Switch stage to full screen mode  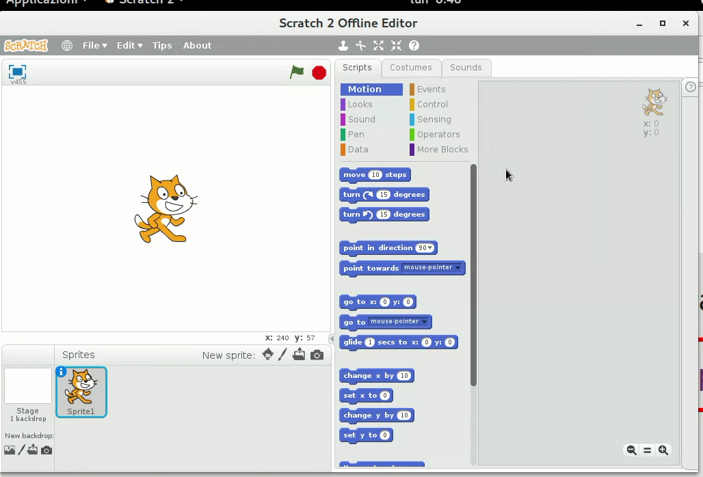[x=17, y=71]
